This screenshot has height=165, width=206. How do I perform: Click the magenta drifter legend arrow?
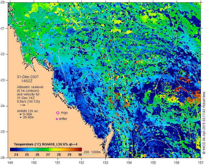point(57,119)
